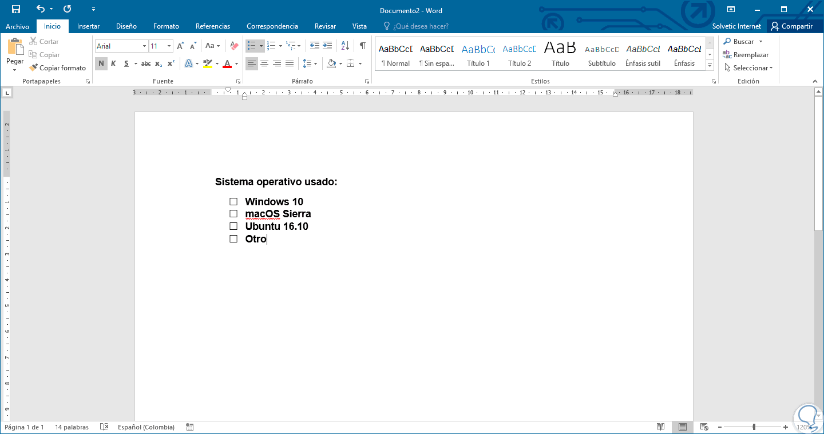
Task: Click the borders icon
Action: (x=351, y=63)
